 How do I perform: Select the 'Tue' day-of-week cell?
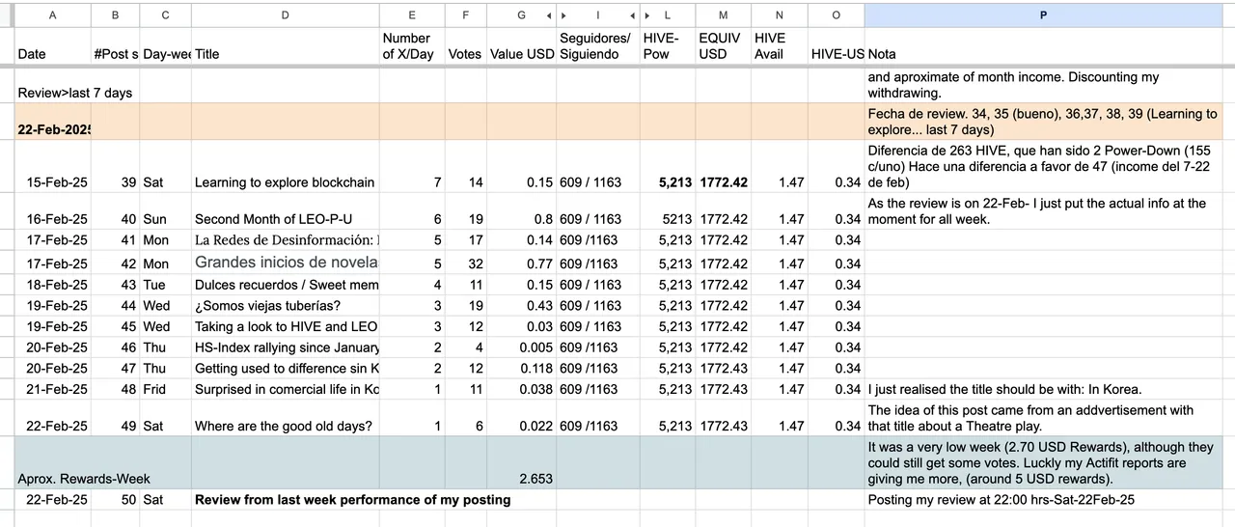coord(165,285)
